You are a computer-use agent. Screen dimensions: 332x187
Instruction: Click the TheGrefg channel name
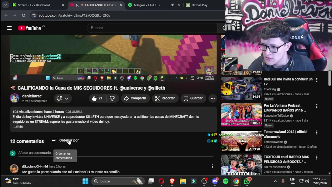270,89
